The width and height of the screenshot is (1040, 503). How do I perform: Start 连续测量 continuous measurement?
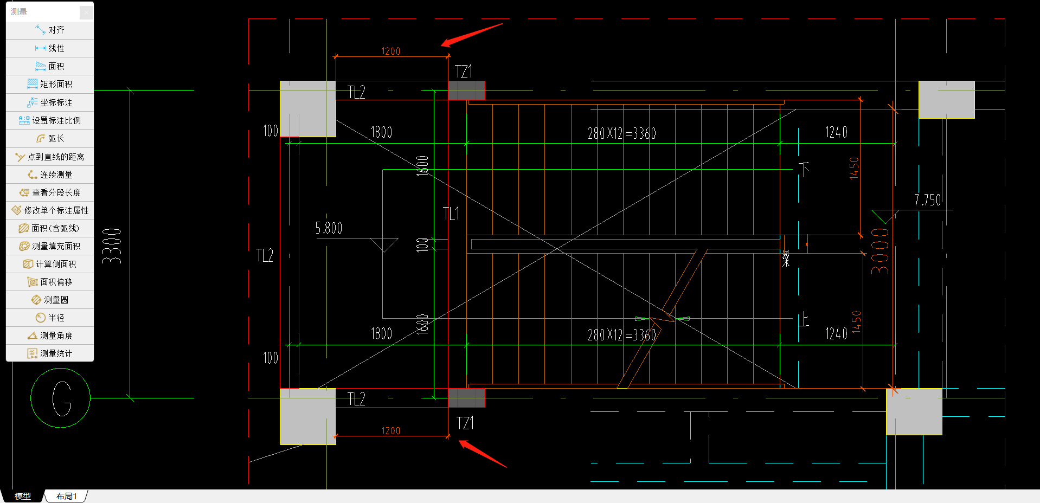pyautogui.click(x=50, y=175)
